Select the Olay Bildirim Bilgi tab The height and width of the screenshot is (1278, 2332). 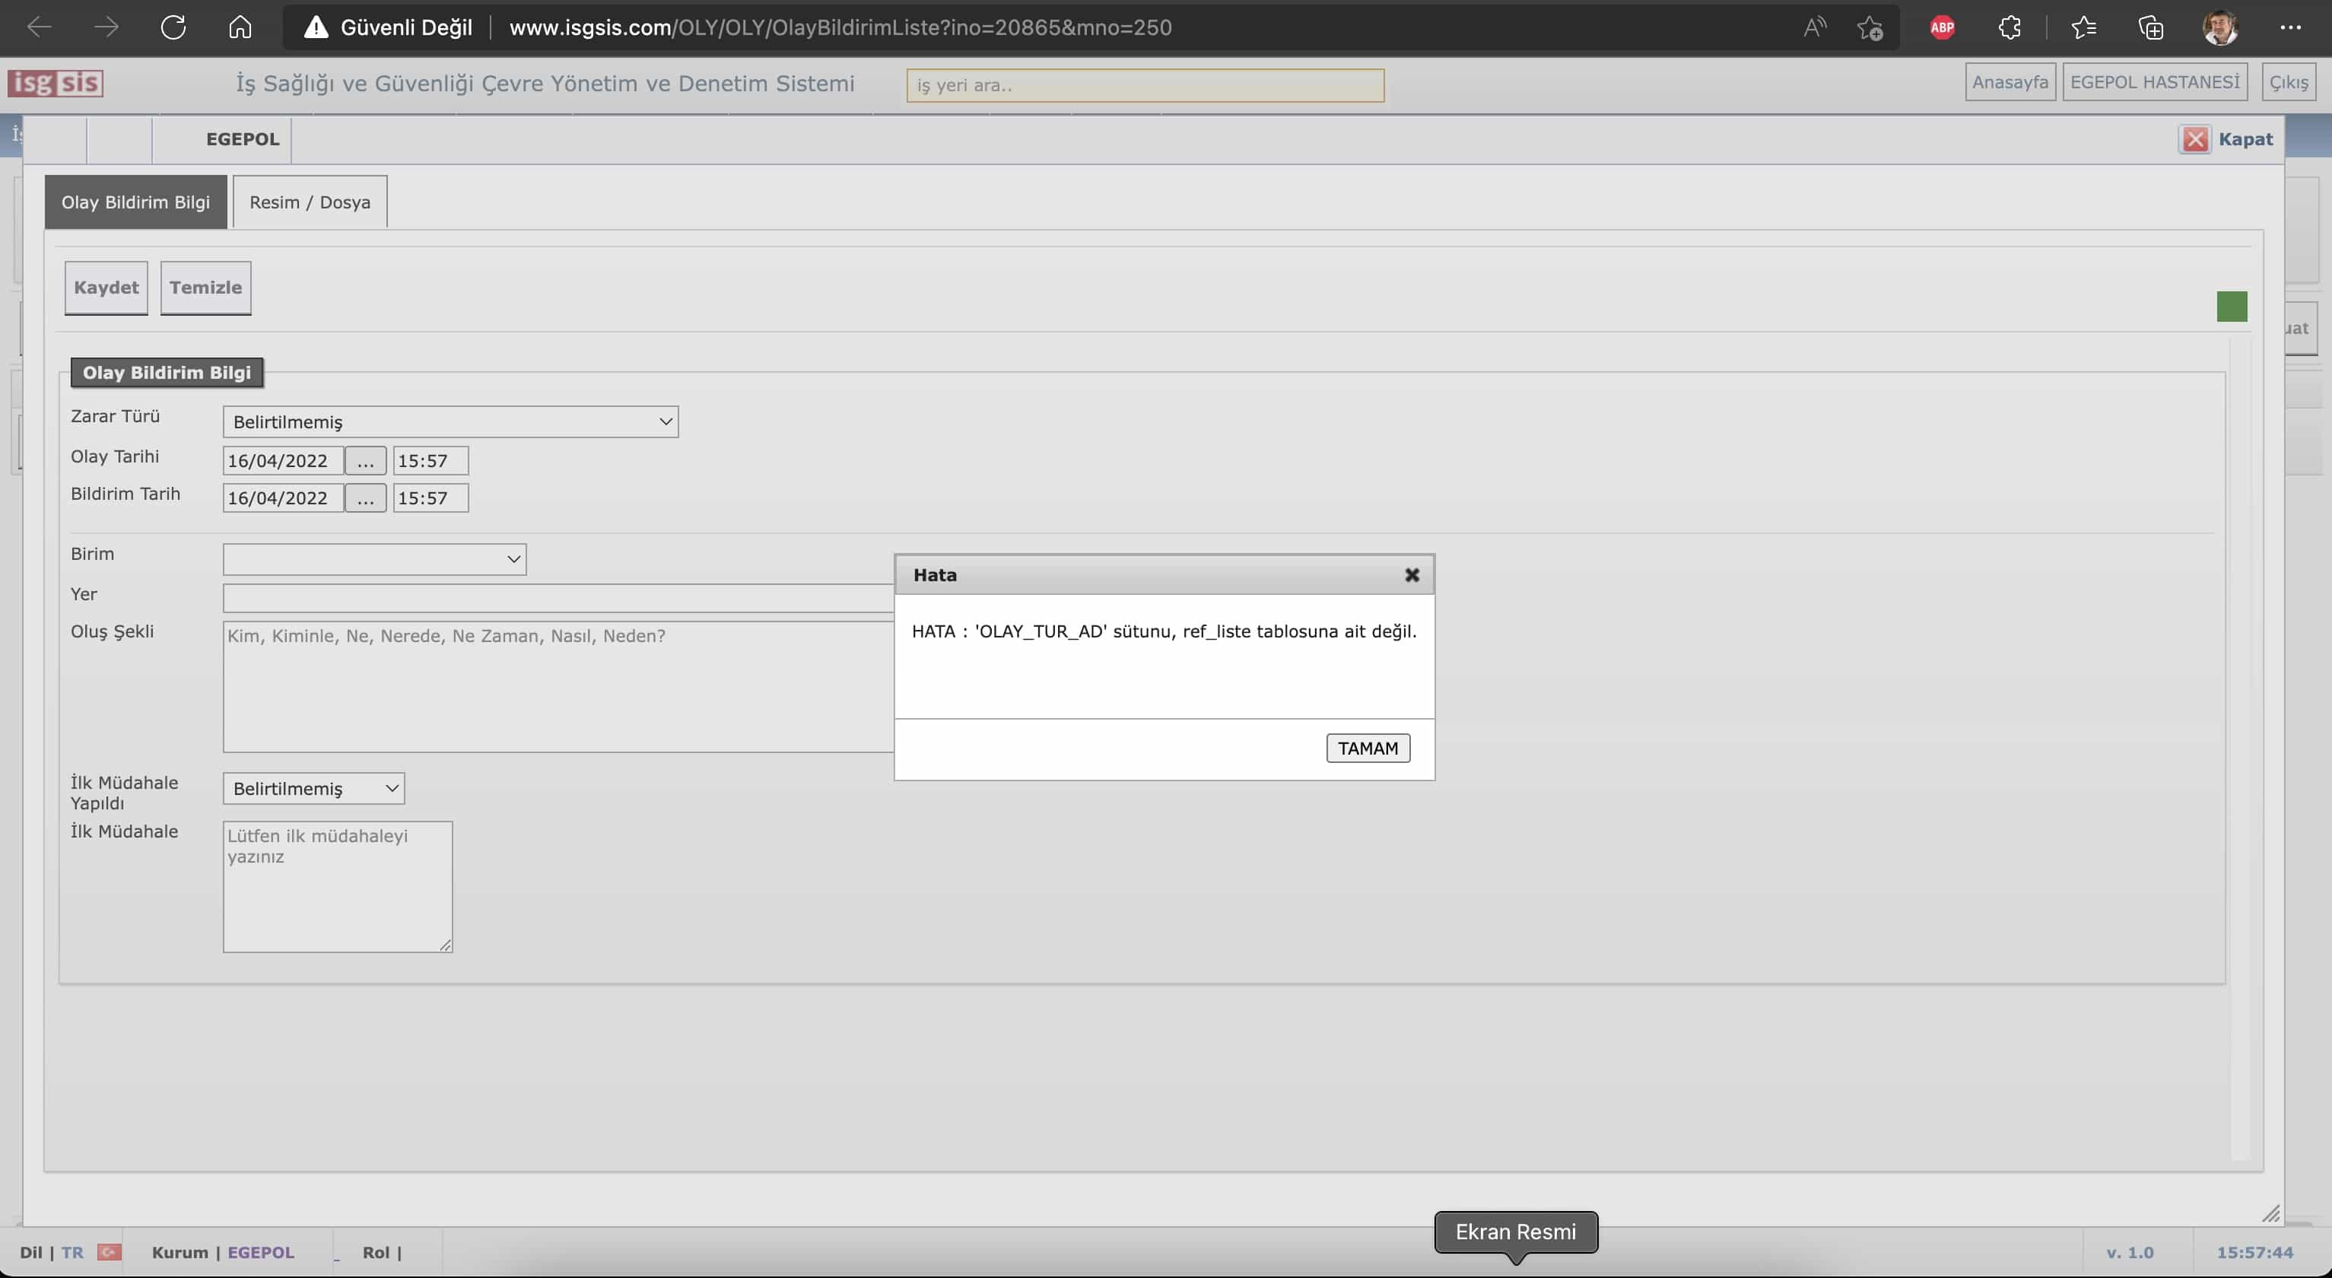136,202
